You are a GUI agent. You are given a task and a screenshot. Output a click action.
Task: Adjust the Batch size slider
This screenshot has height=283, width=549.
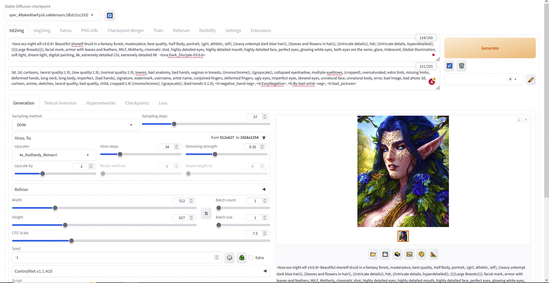[243, 225]
